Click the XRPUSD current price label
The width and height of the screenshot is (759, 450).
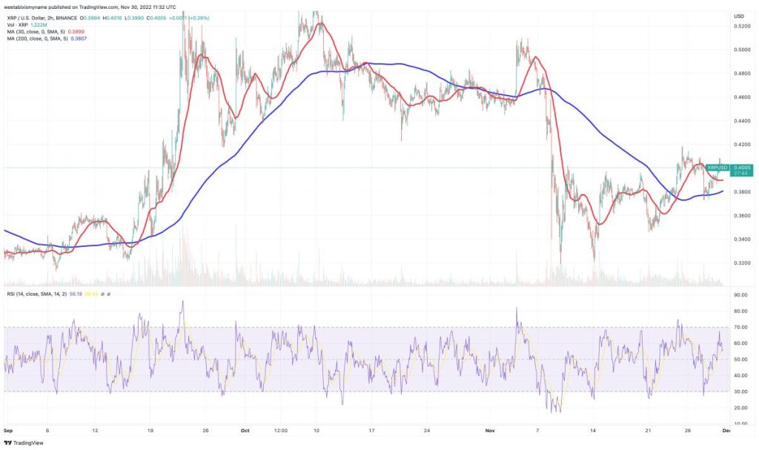point(717,168)
